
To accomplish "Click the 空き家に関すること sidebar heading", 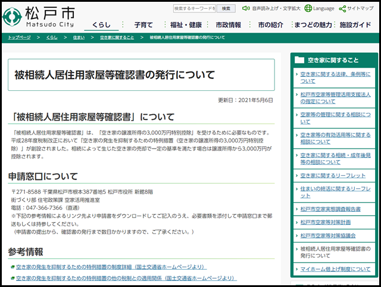I will pyautogui.click(x=333, y=60).
